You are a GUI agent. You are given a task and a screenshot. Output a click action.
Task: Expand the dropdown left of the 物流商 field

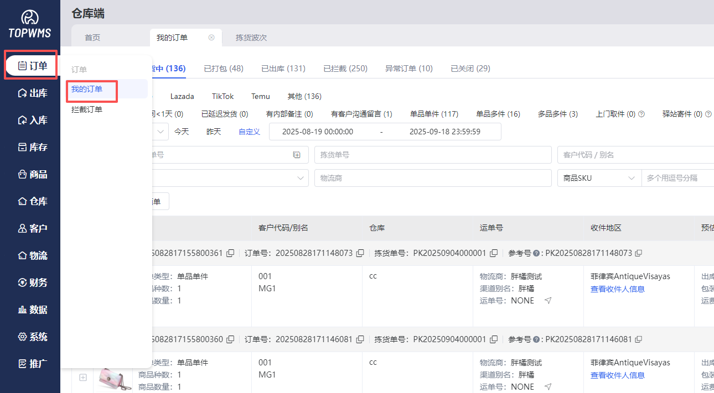301,178
